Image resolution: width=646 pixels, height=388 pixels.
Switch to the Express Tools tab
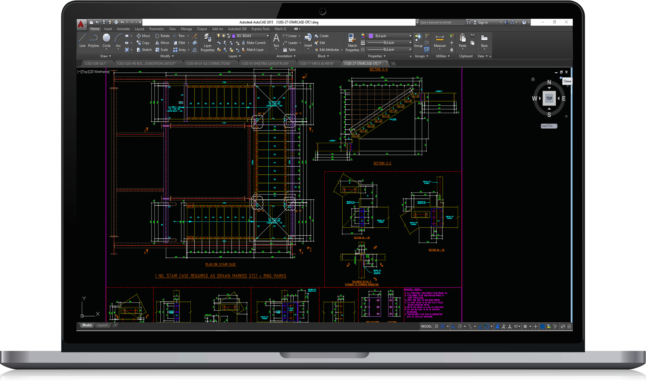click(x=260, y=29)
